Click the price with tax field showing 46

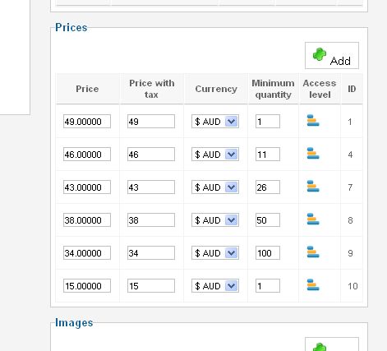pyautogui.click(x=151, y=155)
